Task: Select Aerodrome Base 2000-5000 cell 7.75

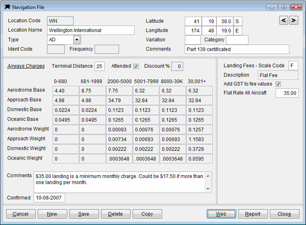Action: pyautogui.click(x=119, y=91)
